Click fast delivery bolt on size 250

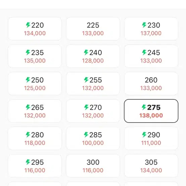pyautogui.click(x=28, y=80)
